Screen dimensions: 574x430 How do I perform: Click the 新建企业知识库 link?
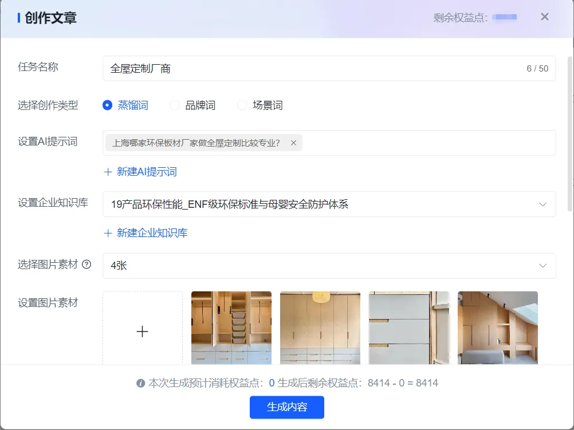pos(152,233)
